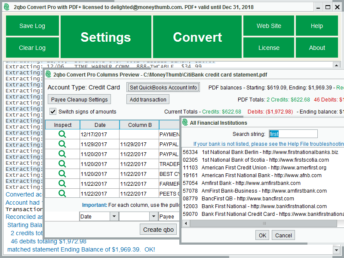Image resolution: width=344 pixels, height=258 pixels.
Task: Click the Clear Log button
Action: tap(32, 48)
